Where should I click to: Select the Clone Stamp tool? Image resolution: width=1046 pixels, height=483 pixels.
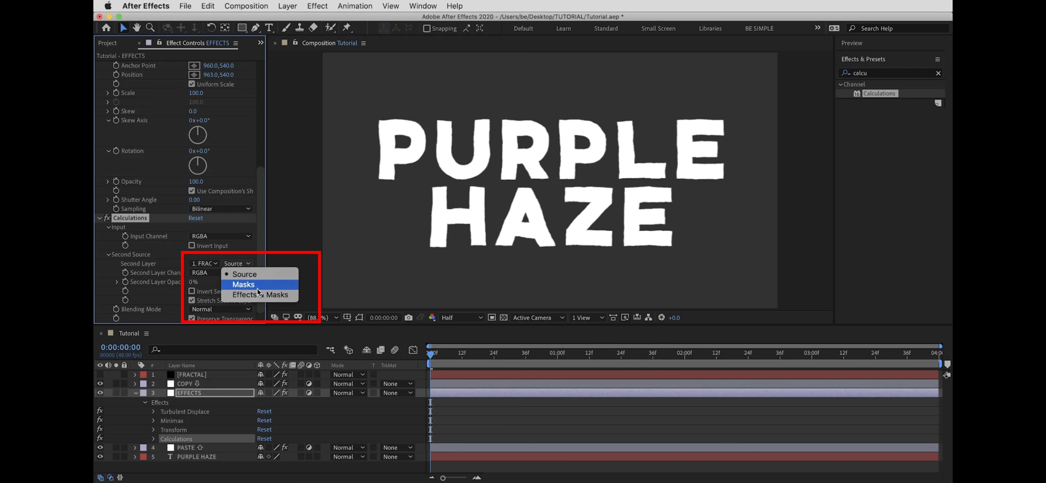[x=300, y=28]
